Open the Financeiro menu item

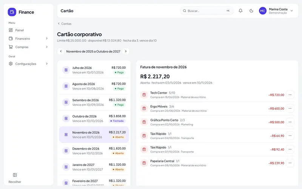(x=28, y=39)
